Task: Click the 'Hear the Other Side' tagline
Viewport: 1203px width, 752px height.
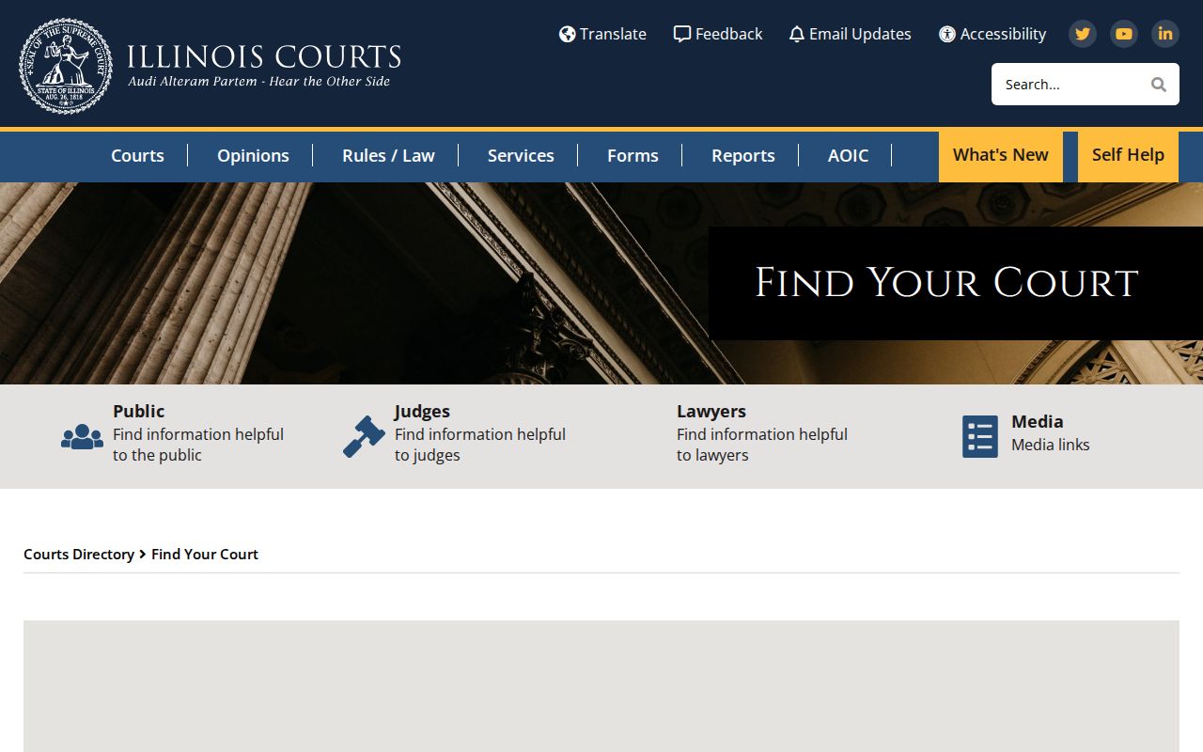Action: [x=330, y=82]
